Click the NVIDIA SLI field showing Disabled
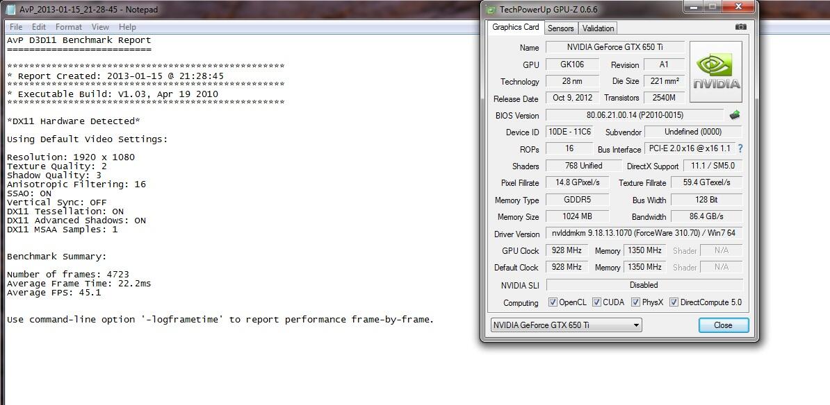Screen dimensions: 830x405 tap(644, 285)
